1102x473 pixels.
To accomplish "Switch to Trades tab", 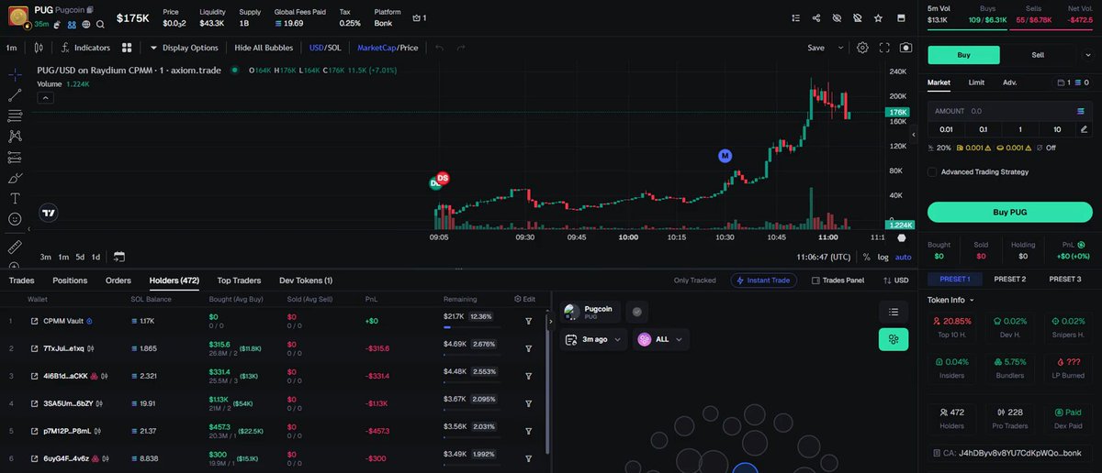I will click(21, 280).
